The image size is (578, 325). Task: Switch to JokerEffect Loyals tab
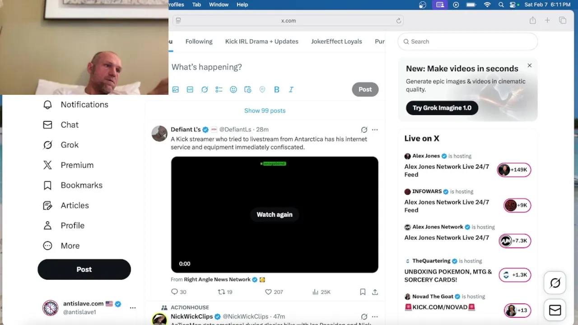336,41
